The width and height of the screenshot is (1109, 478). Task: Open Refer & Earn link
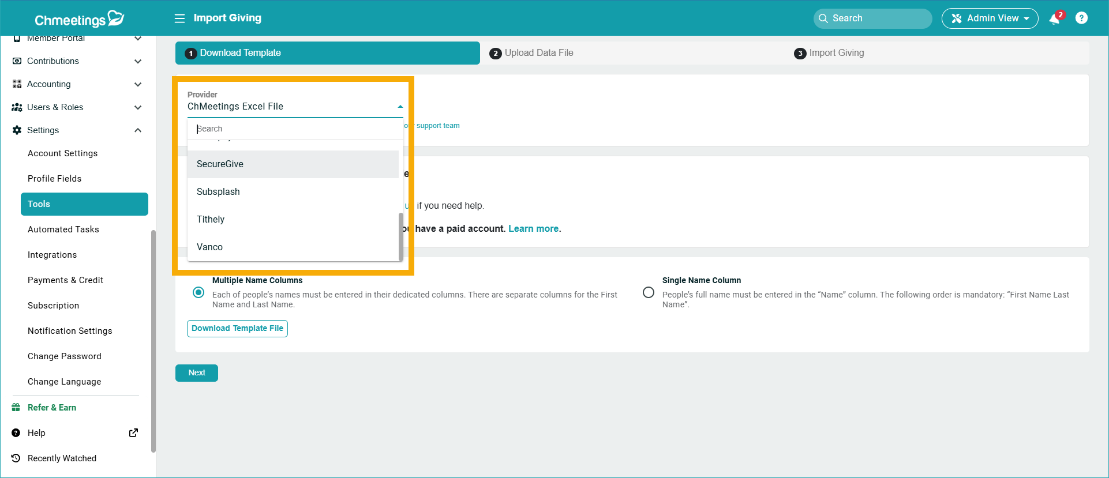(52, 408)
